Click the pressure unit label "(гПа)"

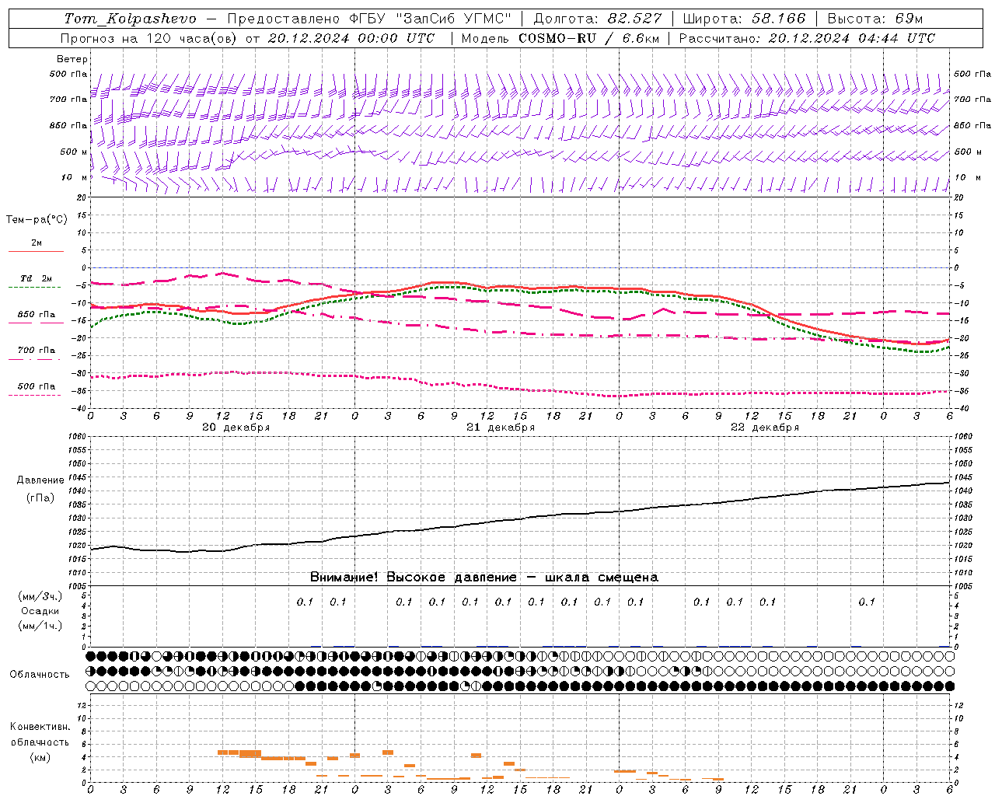40,498
